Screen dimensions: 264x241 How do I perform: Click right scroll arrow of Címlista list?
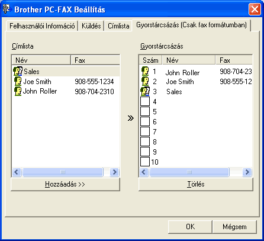click(114, 172)
